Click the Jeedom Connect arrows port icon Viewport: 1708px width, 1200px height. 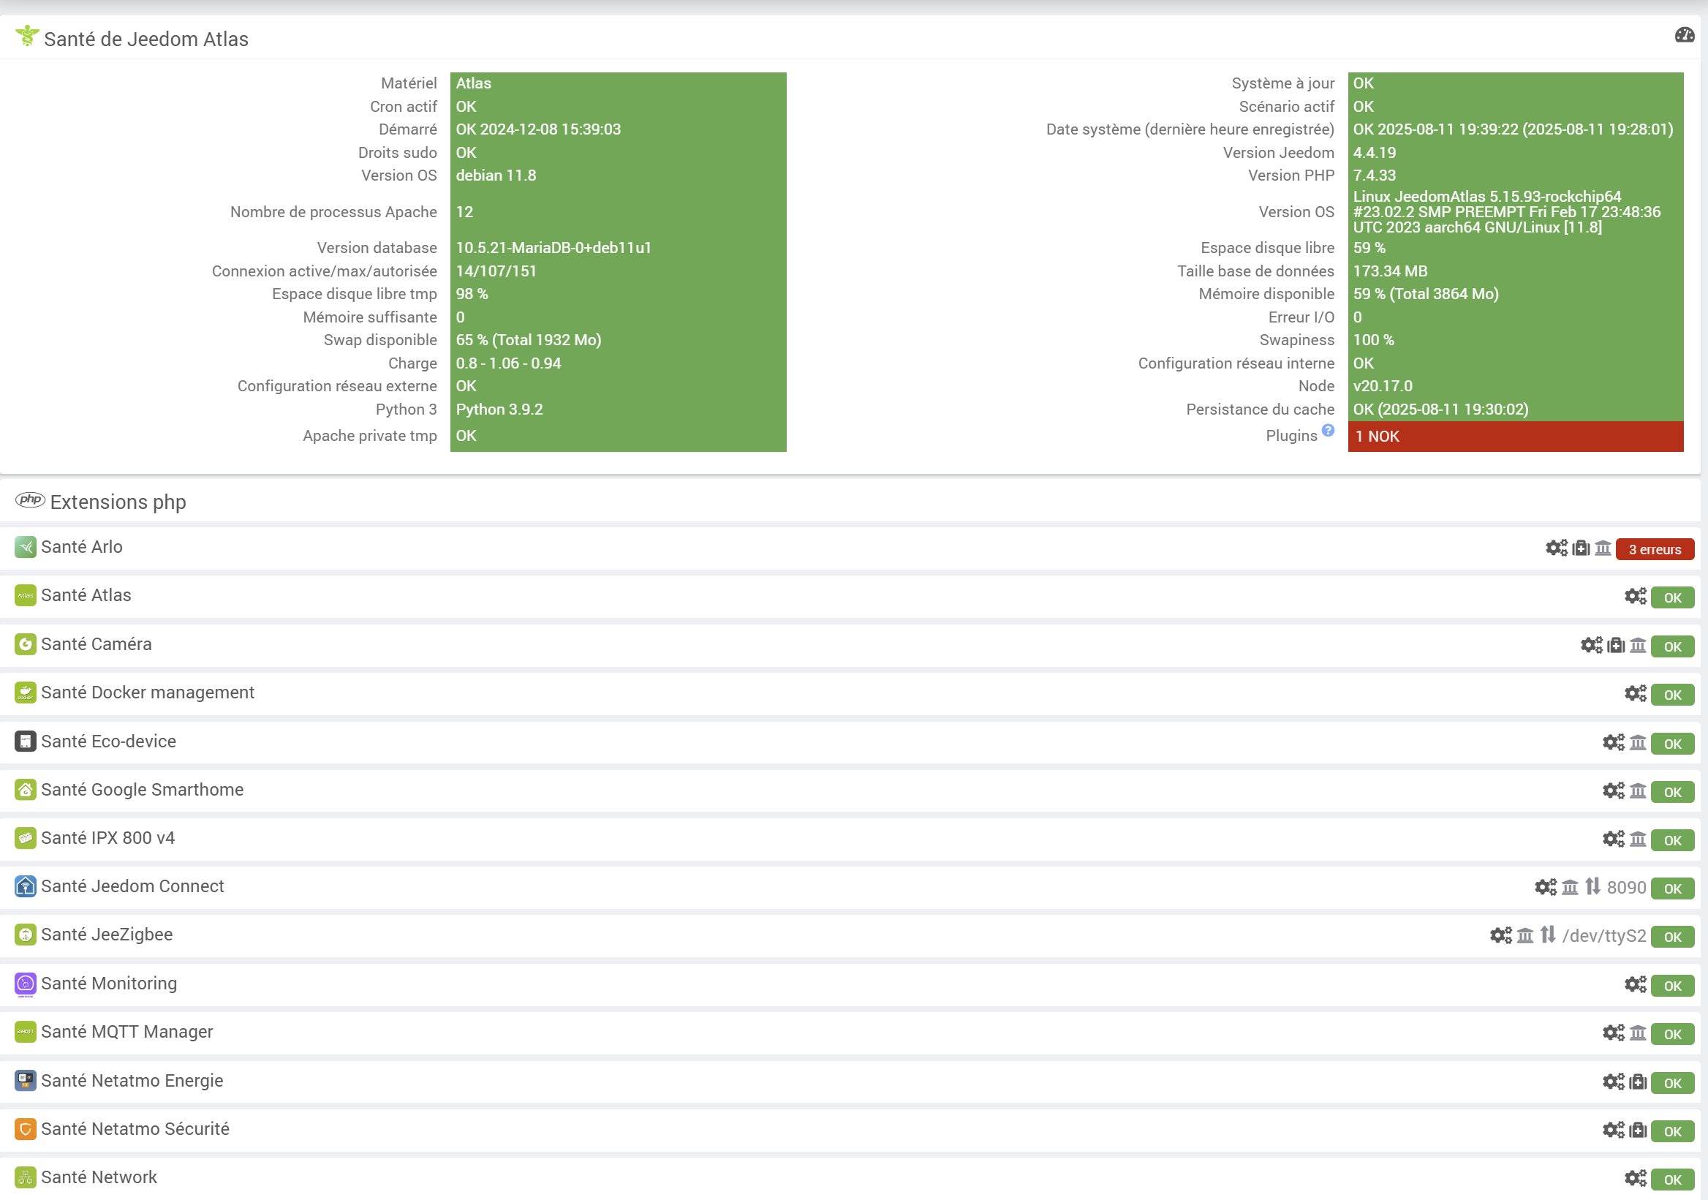pyautogui.click(x=1592, y=887)
